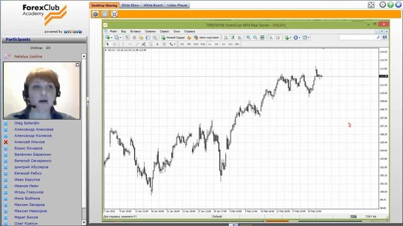Screen dimensions: 403x226
Task: Open Market Watch icon in MT4 toolbar
Action: (127, 38)
